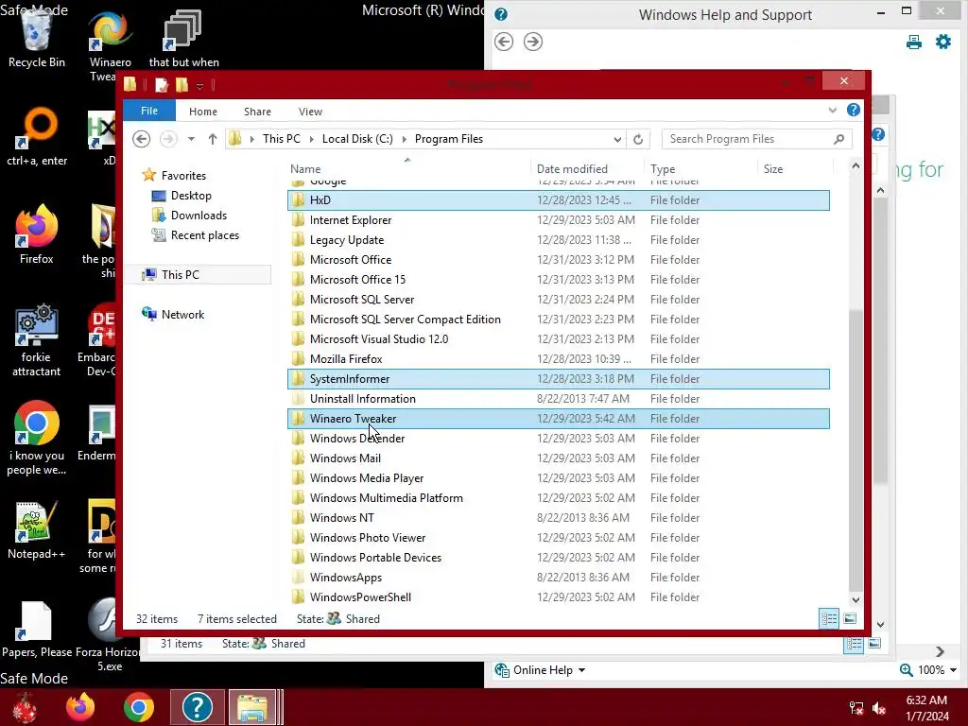Select the Microsoft Office 15 folder
This screenshot has width=968, height=726.
point(559,279)
